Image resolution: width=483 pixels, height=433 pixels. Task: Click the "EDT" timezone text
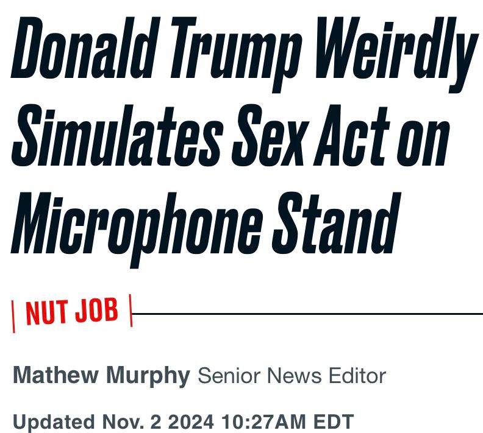[334, 422]
